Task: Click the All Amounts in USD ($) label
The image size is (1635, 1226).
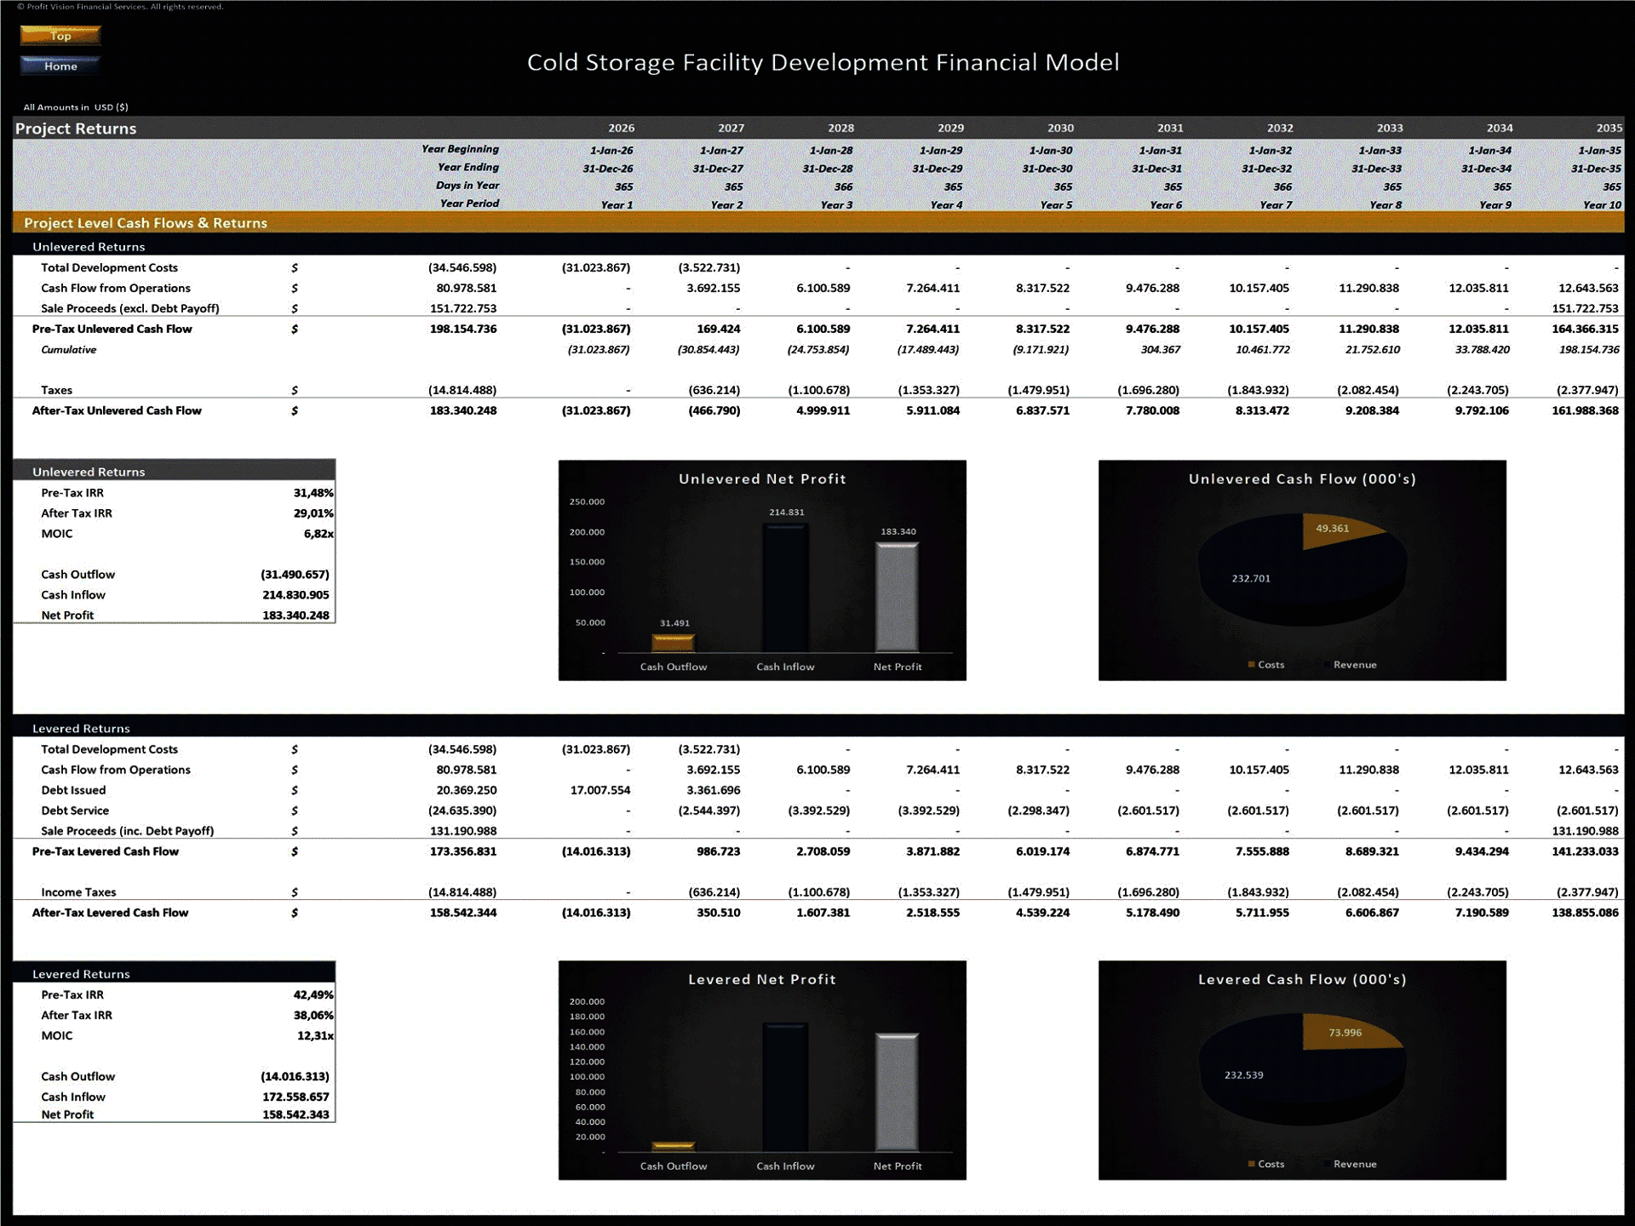Action: point(77,107)
